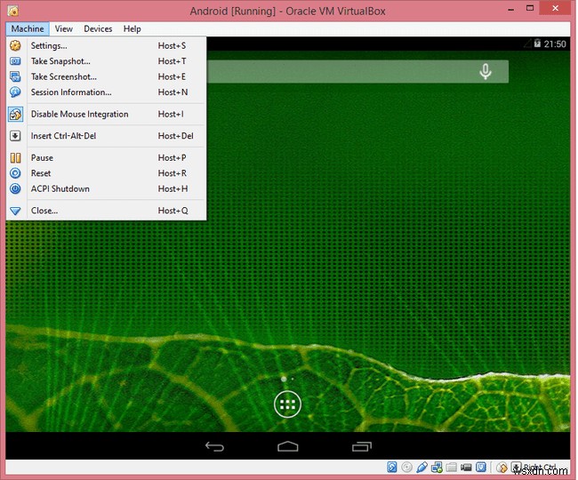
Task: Click the Session Information bubble icon
Action: 15,92
